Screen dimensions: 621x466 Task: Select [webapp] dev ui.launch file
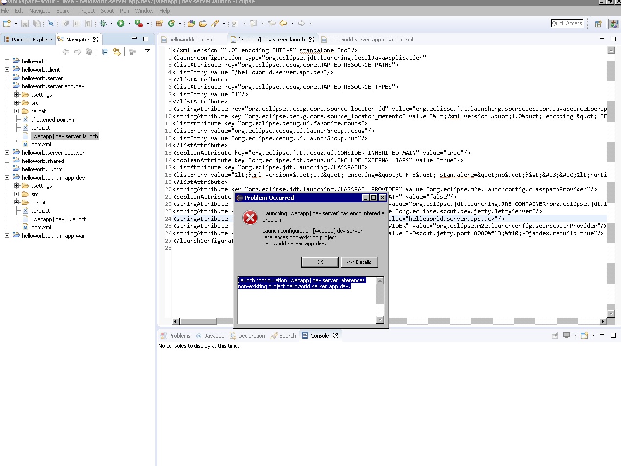click(59, 219)
